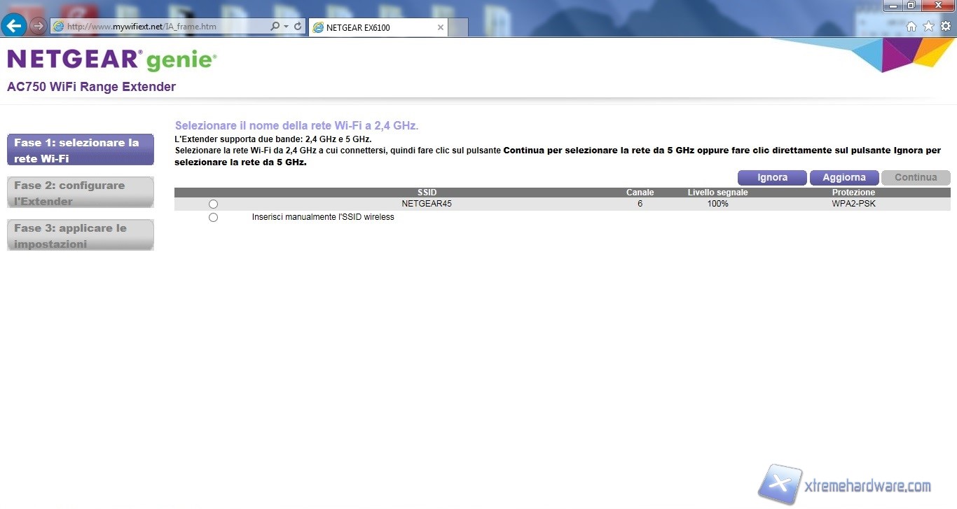Click the browser Forward arrow button

point(38,27)
